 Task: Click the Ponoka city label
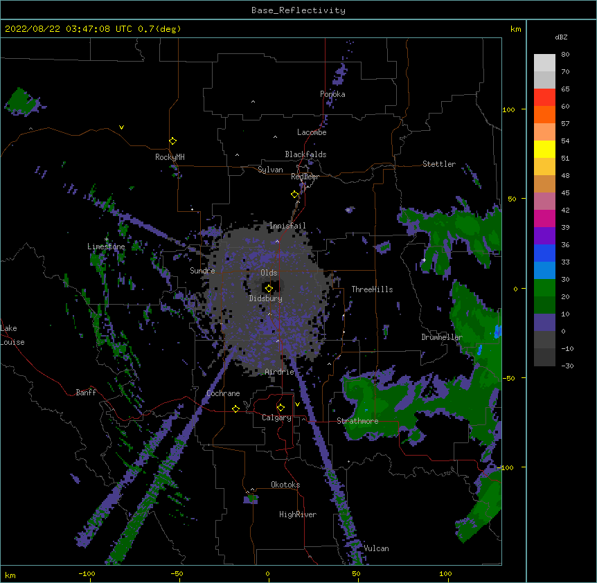332,94
